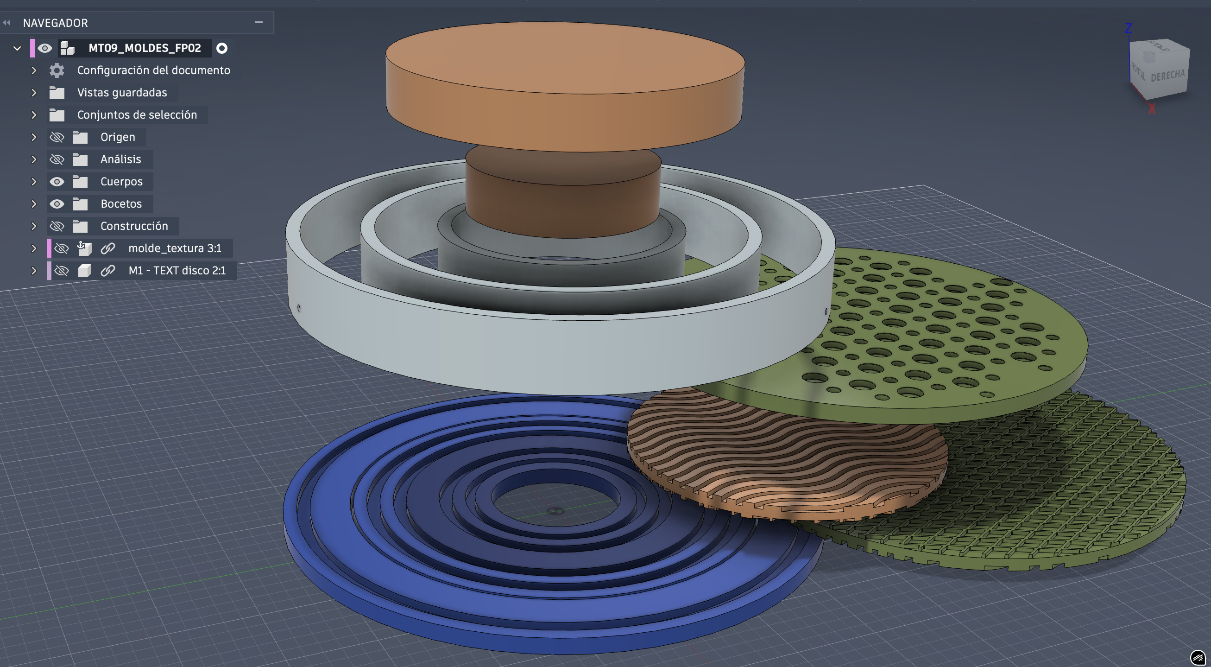
Task: Click the pink color bar beside molde_textura 3:1
Action: (x=50, y=248)
